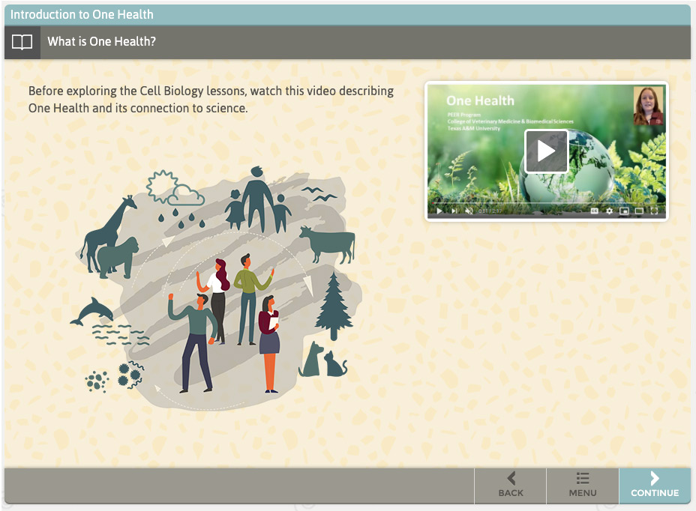Click the Back chevron icon
The image size is (696, 511).
click(511, 478)
